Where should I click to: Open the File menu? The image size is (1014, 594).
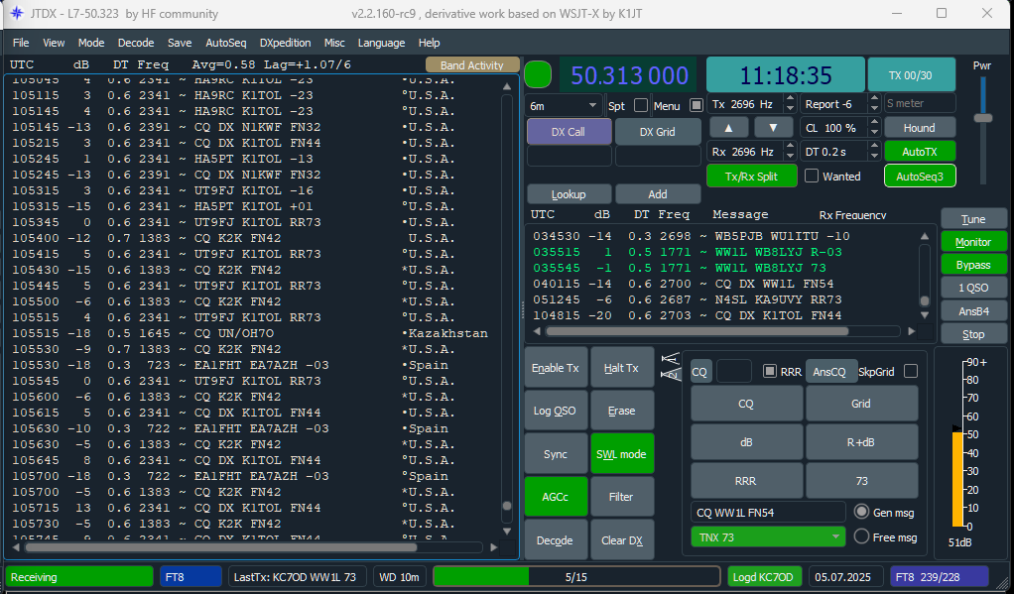tap(21, 43)
